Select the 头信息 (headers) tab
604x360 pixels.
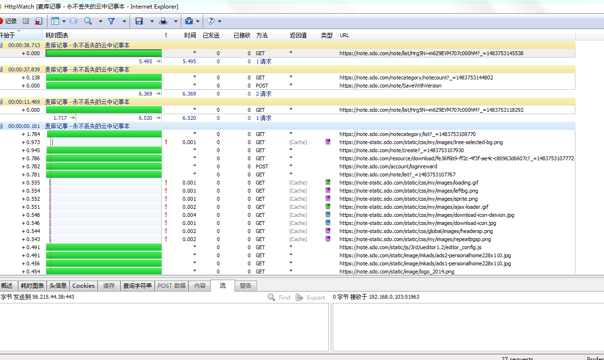58,286
